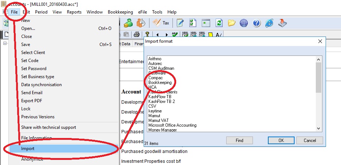The image size is (341, 165).
Task: Open the Reports menu
Action: click(74, 12)
